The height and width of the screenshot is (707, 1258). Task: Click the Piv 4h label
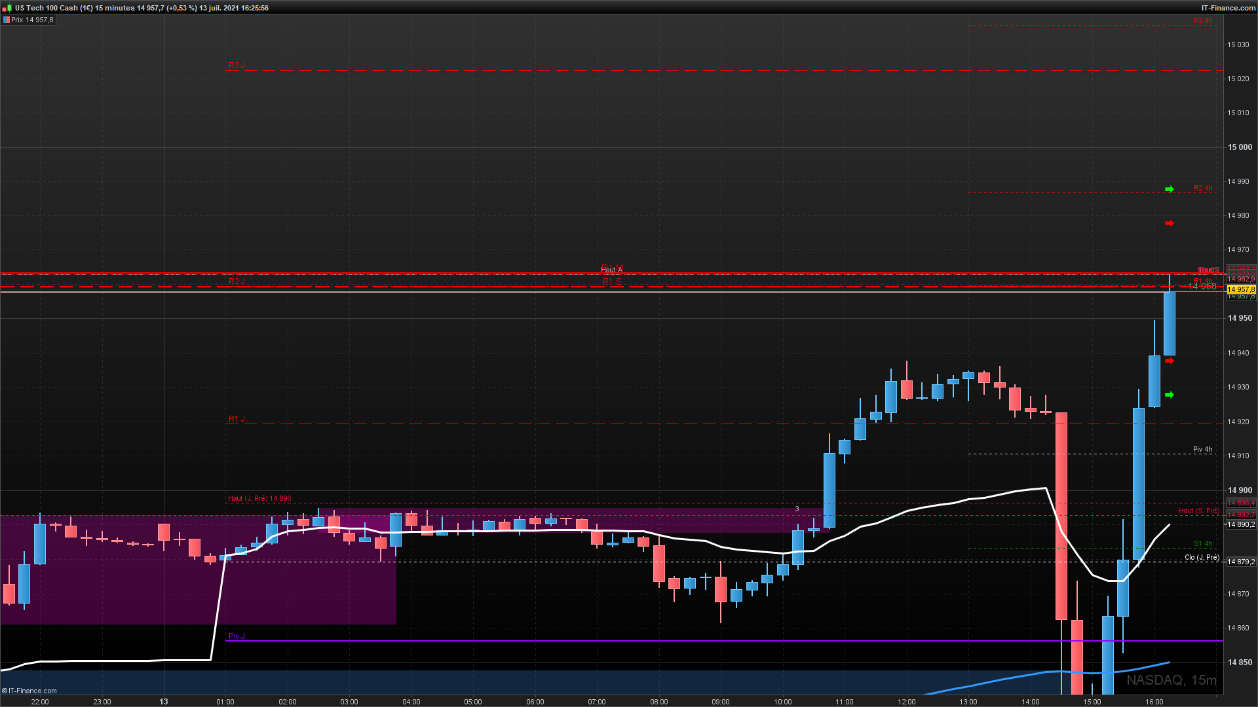(1202, 449)
